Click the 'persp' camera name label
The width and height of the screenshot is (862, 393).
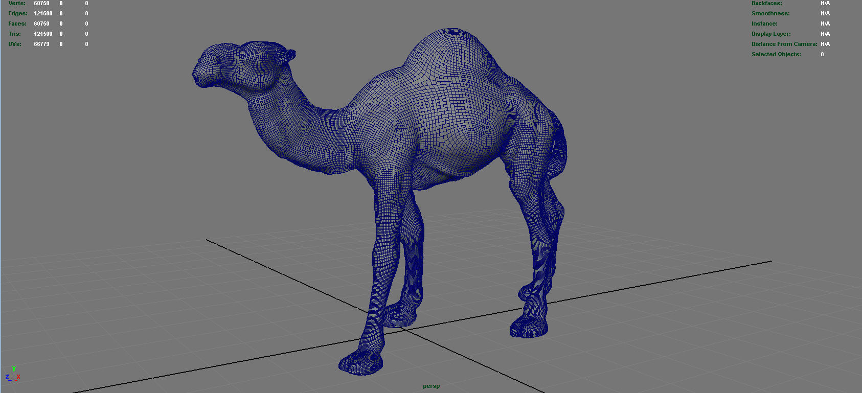pyautogui.click(x=431, y=386)
